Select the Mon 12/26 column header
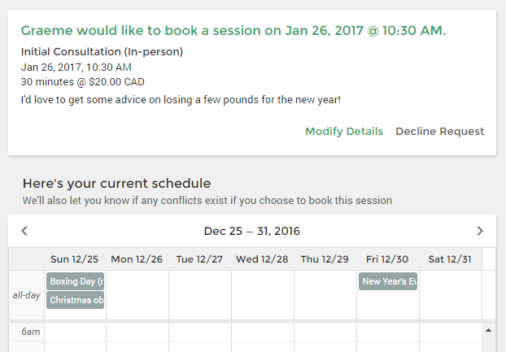 [x=137, y=259]
